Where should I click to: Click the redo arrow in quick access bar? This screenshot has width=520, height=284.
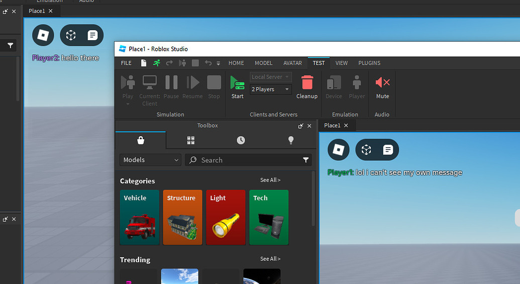click(169, 63)
